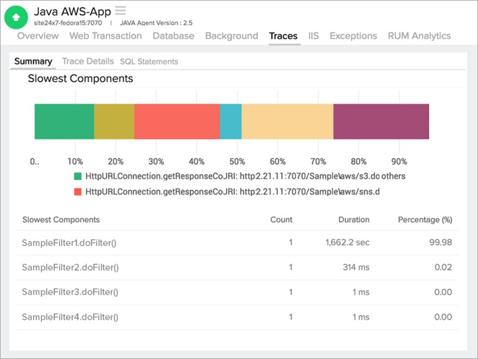View the Exceptions tab
Image resolution: width=478 pixels, height=359 pixels.
[353, 36]
